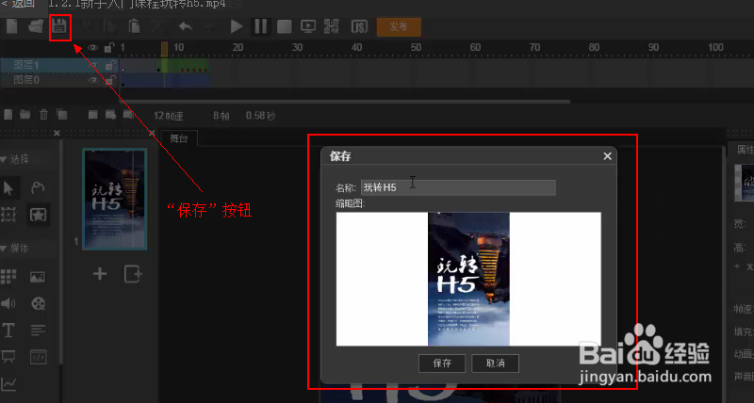Select the node/path selection tool

(x=38, y=187)
